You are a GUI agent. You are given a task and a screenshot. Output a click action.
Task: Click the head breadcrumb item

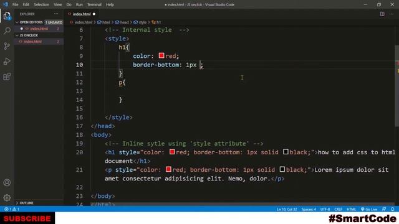(122, 22)
